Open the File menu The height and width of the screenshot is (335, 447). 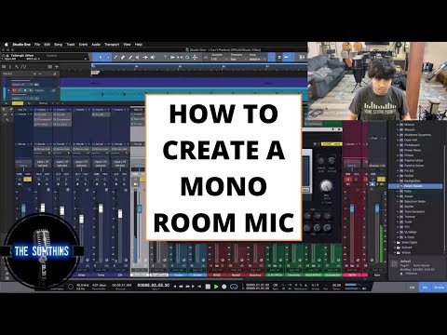tap(37, 45)
